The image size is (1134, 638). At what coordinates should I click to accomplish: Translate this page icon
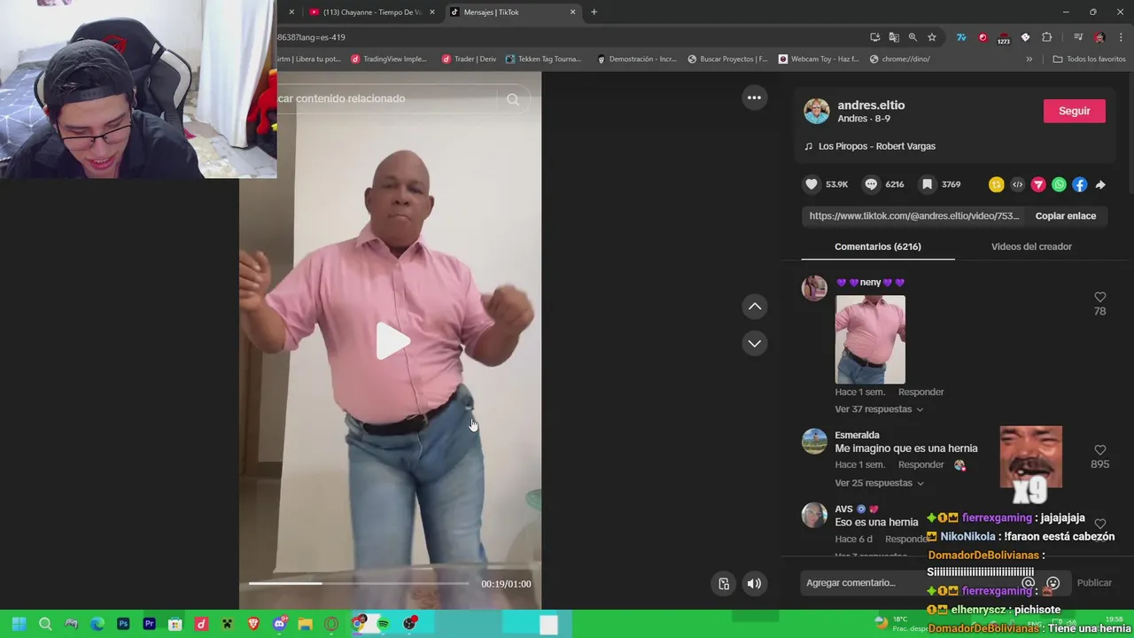coord(894,37)
